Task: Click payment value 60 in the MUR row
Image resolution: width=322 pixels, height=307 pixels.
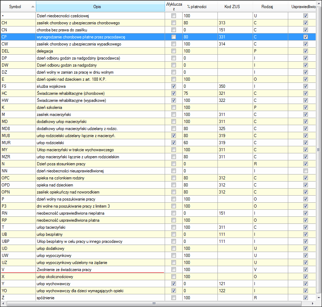Action: click(x=200, y=142)
